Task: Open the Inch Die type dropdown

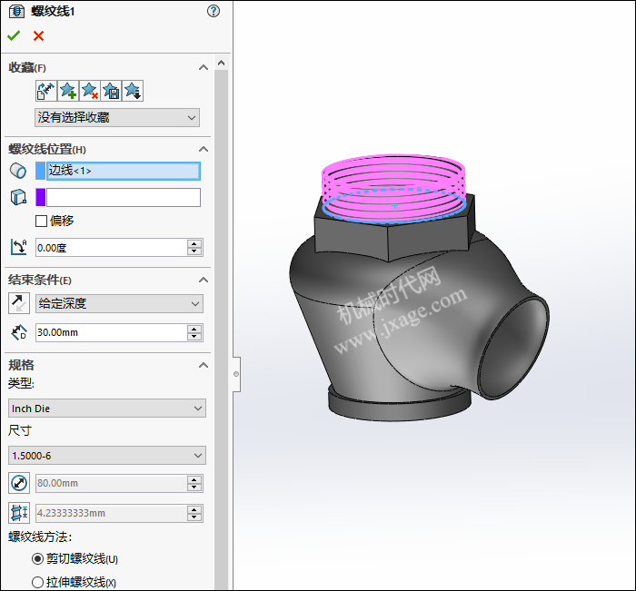Action: [x=107, y=409]
